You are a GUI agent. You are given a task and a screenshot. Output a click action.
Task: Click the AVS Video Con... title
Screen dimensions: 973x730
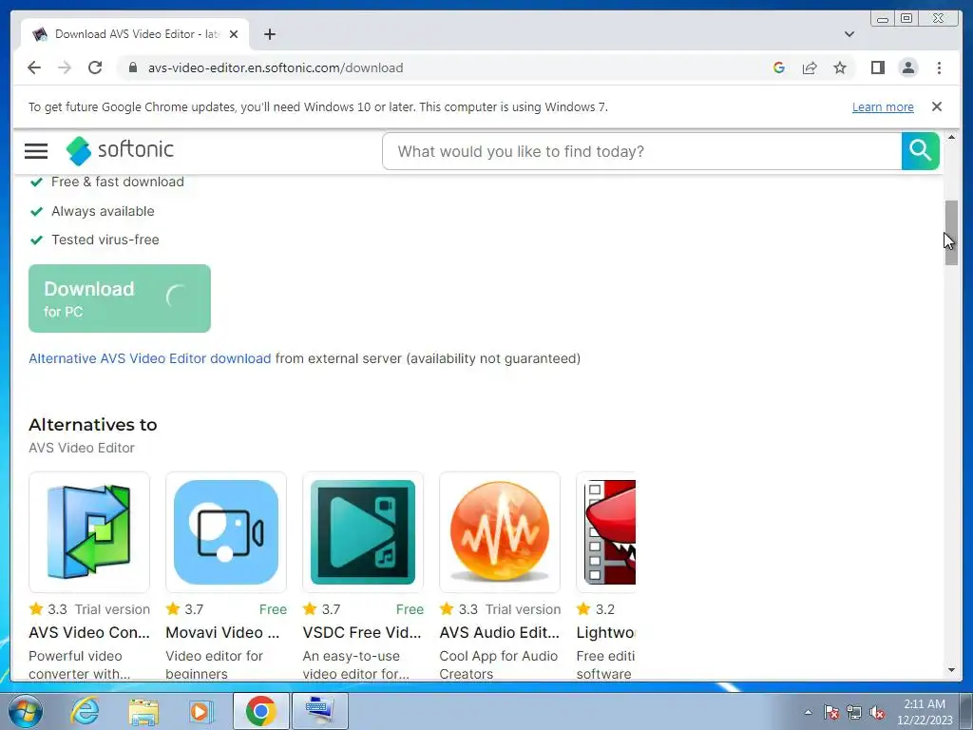(89, 632)
